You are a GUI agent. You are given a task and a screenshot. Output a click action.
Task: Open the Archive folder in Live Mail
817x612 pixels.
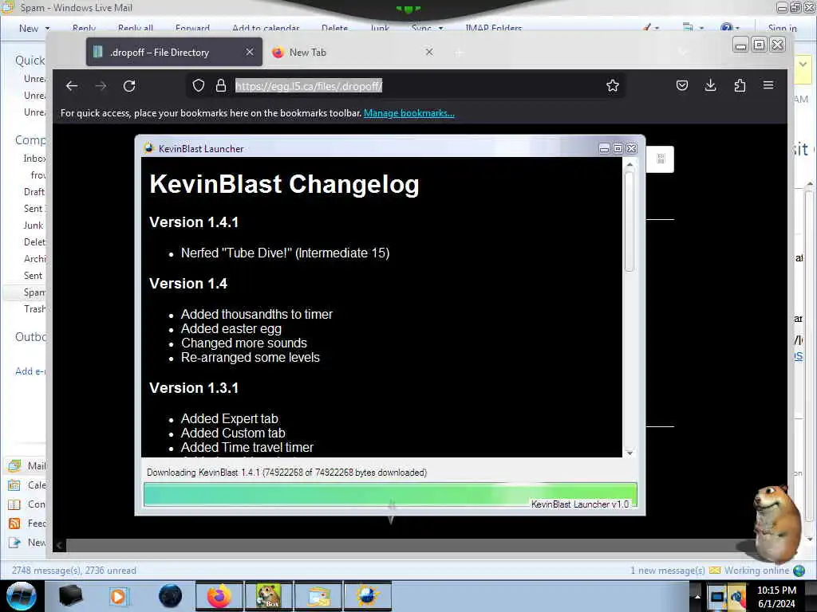pyautogui.click(x=34, y=259)
